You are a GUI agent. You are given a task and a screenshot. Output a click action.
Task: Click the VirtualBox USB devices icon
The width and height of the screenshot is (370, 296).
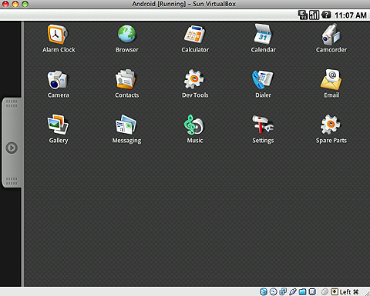click(293, 291)
